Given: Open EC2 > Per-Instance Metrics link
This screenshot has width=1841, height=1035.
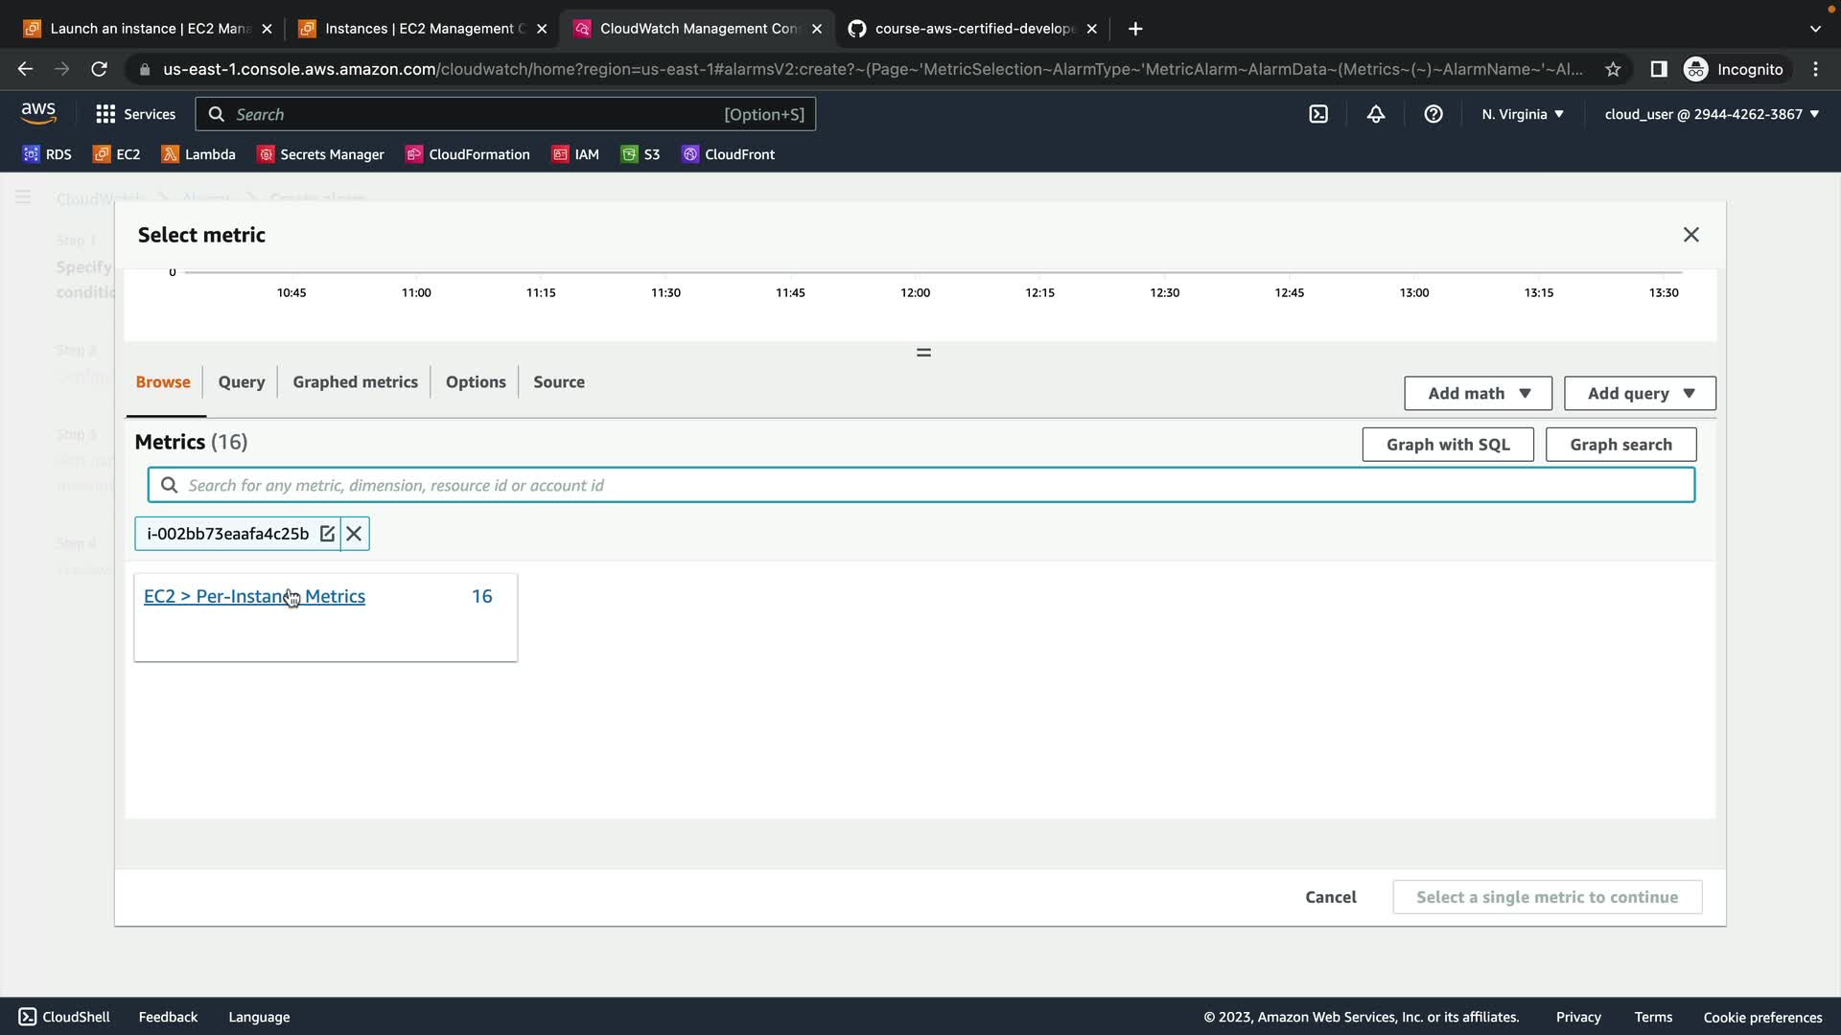Looking at the screenshot, I should pyautogui.click(x=254, y=596).
